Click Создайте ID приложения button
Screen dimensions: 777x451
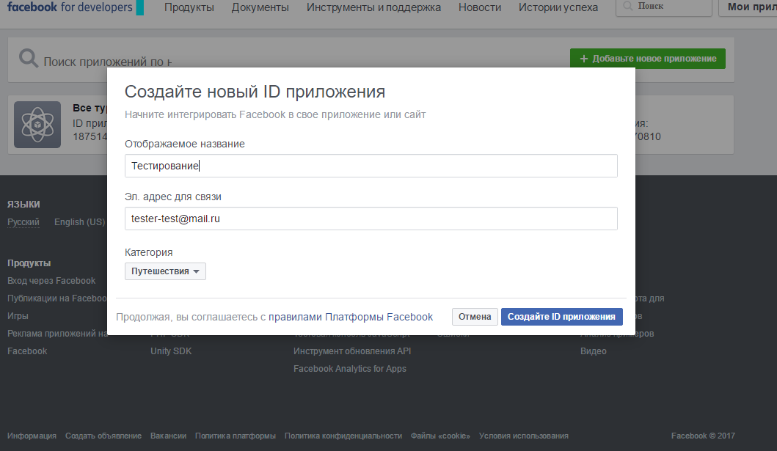[x=561, y=317]
